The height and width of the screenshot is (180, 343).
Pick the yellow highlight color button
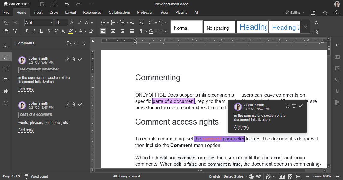click(70, 31)
